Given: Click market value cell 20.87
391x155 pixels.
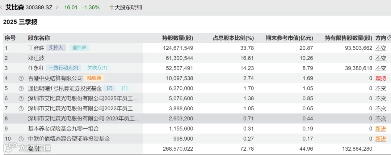Looking at the screenshot, I should coord(306,48).
